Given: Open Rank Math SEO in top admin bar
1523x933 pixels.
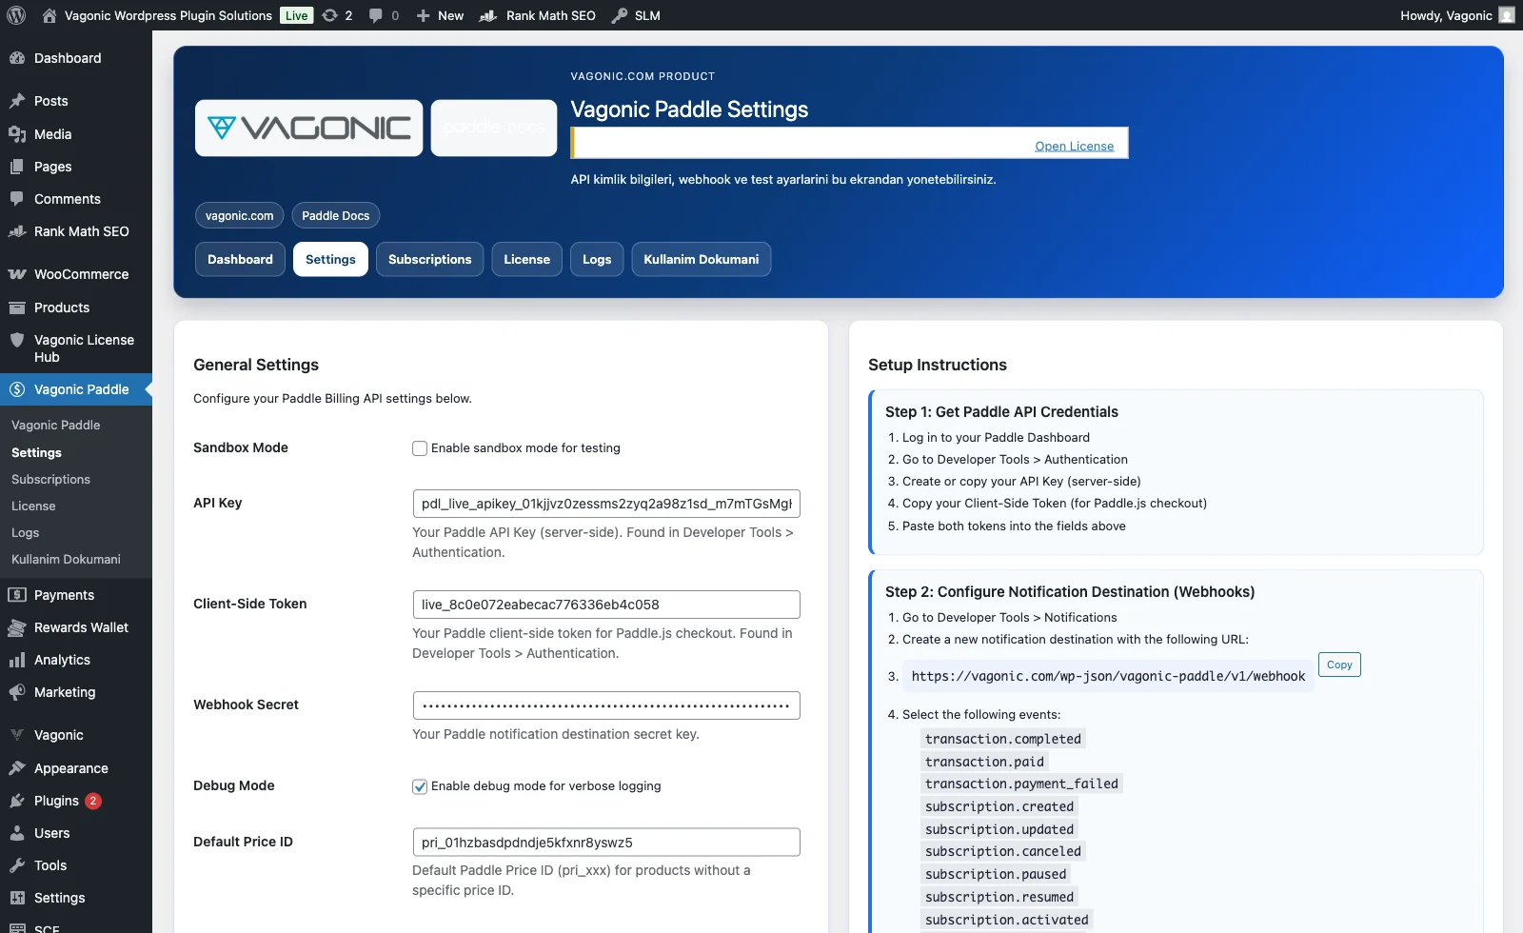Looking at the screenshot, I should (538, 15).
